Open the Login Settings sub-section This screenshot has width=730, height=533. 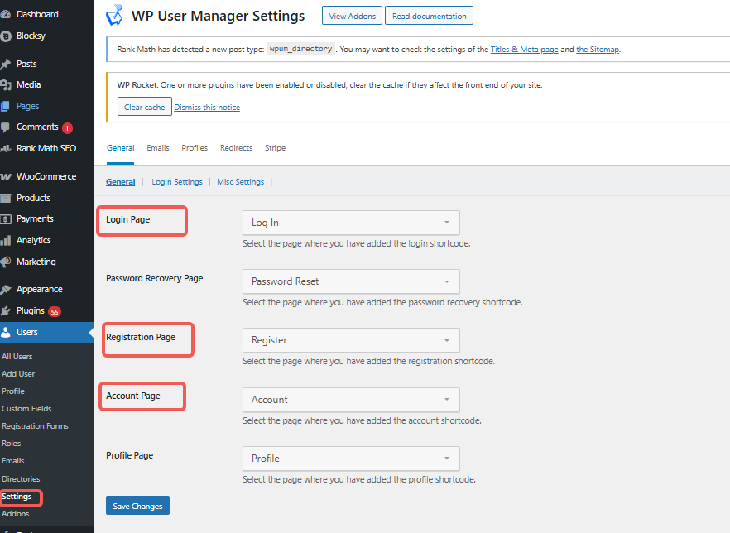(177, 182)
